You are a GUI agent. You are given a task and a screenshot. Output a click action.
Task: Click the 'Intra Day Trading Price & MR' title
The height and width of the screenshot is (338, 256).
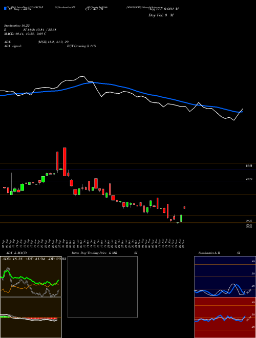(x=95, y=253)
